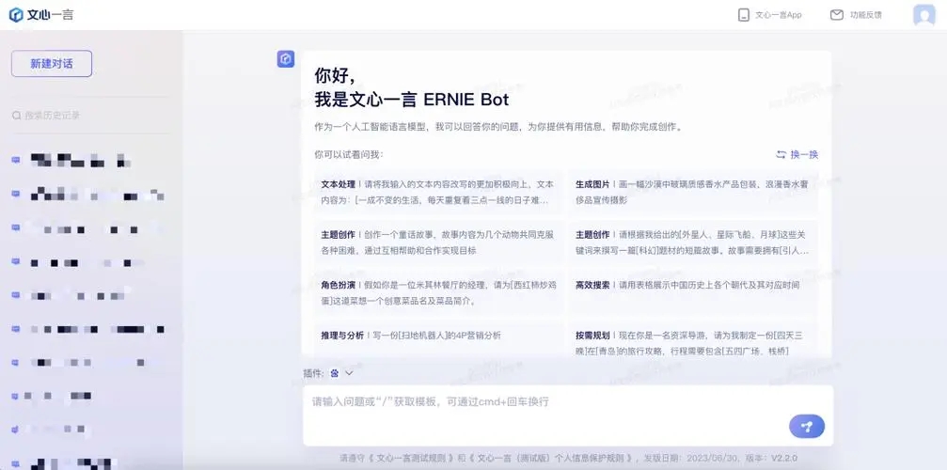The image size is (947, 470).
Task: Select the 生成图片 suggestion card
Action: point(692,192)
